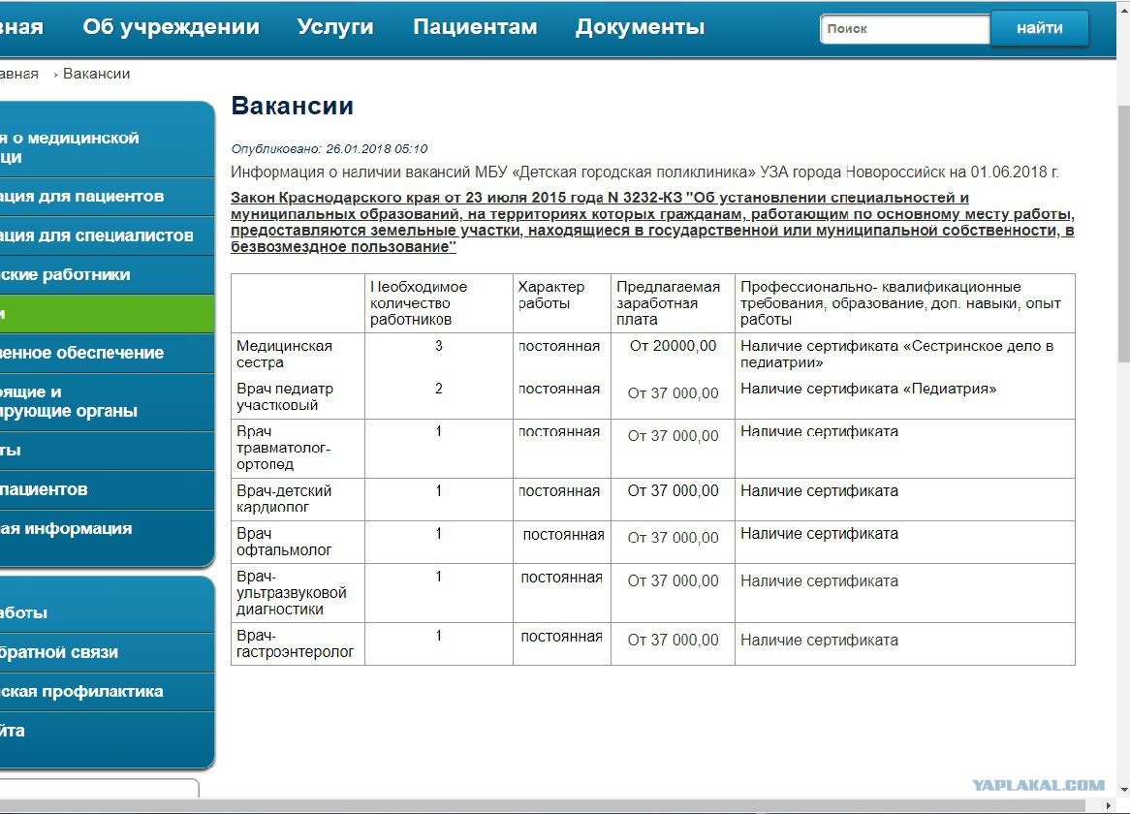This screenshot has height=814, width=1130.
Task: Open sidebar item ending with информация
Action: click(107, 529)
